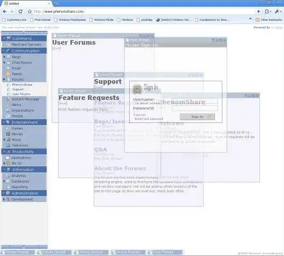
Task: Click the Reporting icon under Information
Action: (9, 187)
